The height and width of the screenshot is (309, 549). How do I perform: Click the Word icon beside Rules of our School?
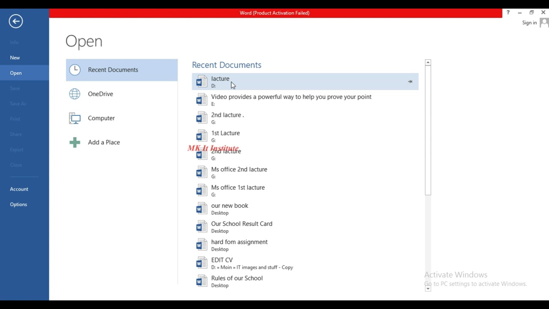[202, 281]
